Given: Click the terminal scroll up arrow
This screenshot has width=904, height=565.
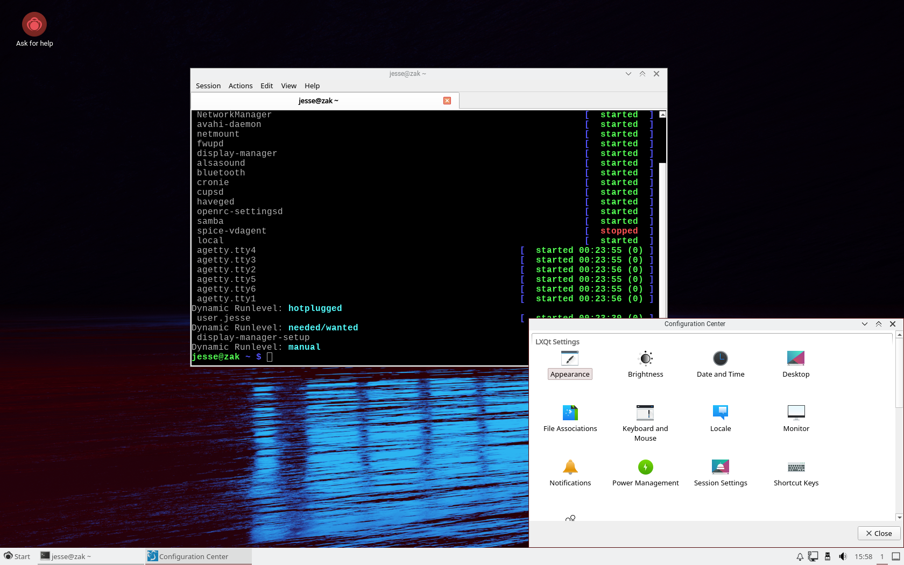Looking at the screenshot, I should [x=663, y=115].
